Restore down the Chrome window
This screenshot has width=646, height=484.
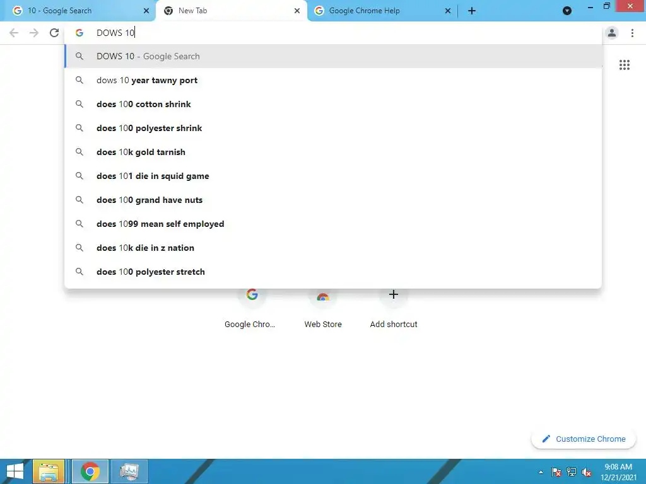point(606,6)
